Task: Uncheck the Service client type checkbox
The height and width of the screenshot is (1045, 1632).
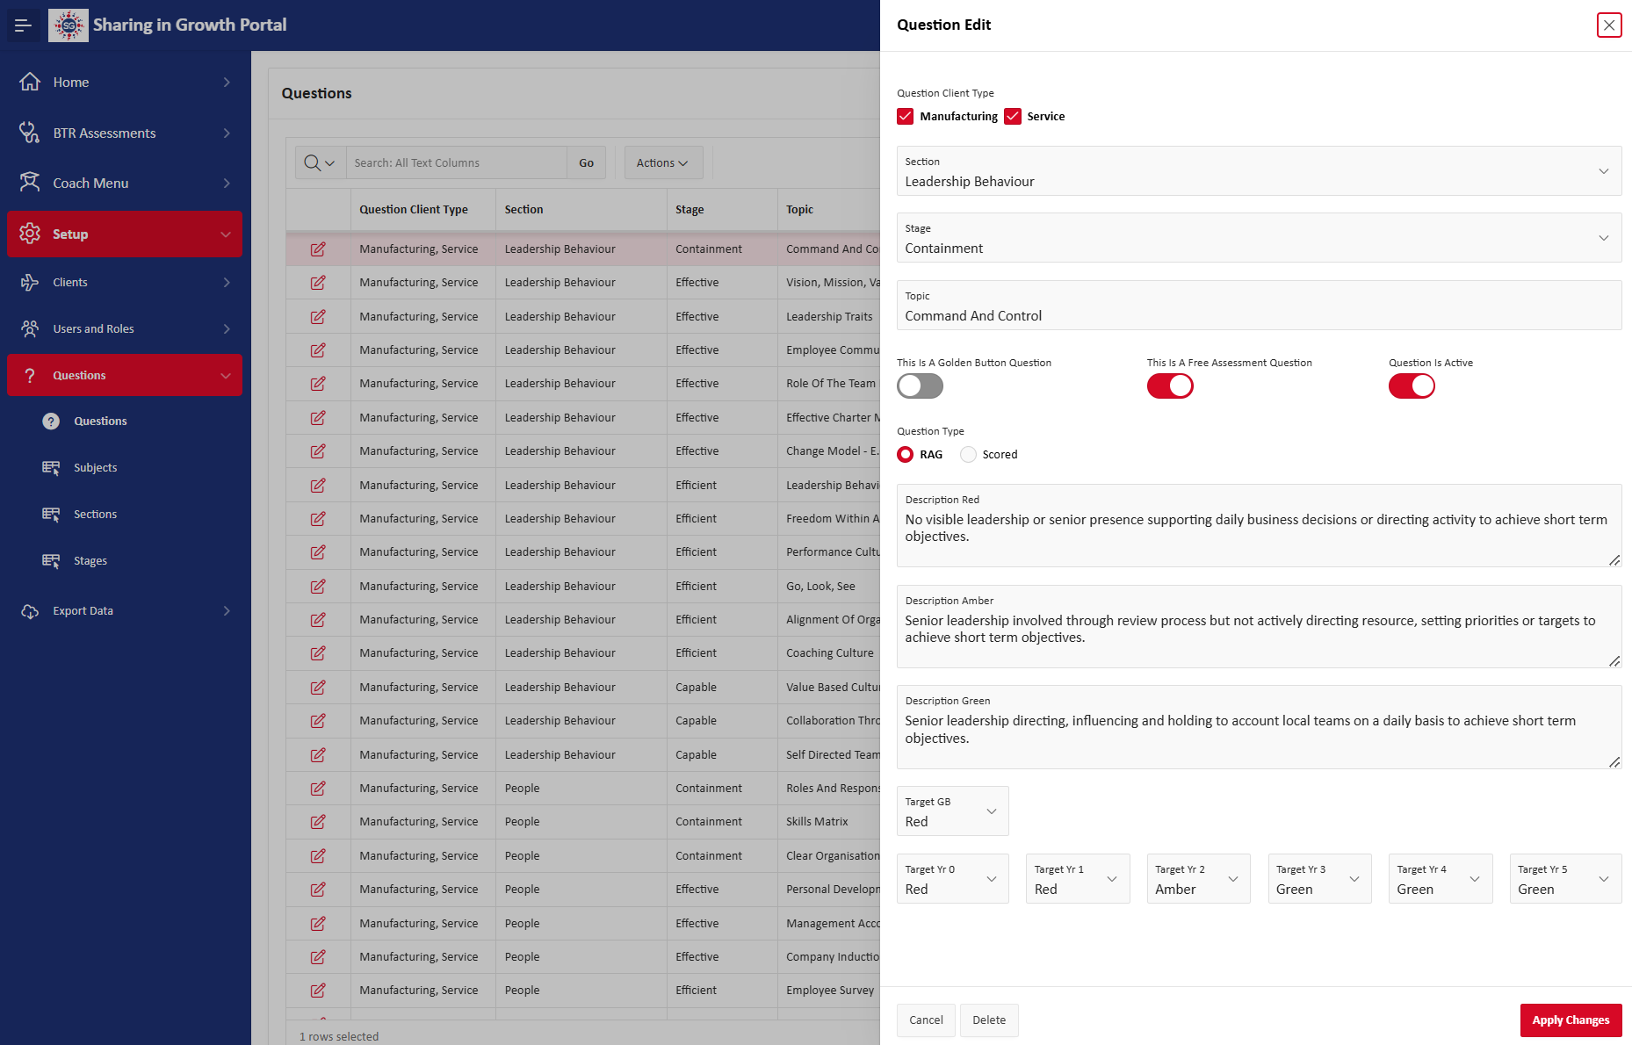Action: pyautogui.click(x=1013, y=117)
